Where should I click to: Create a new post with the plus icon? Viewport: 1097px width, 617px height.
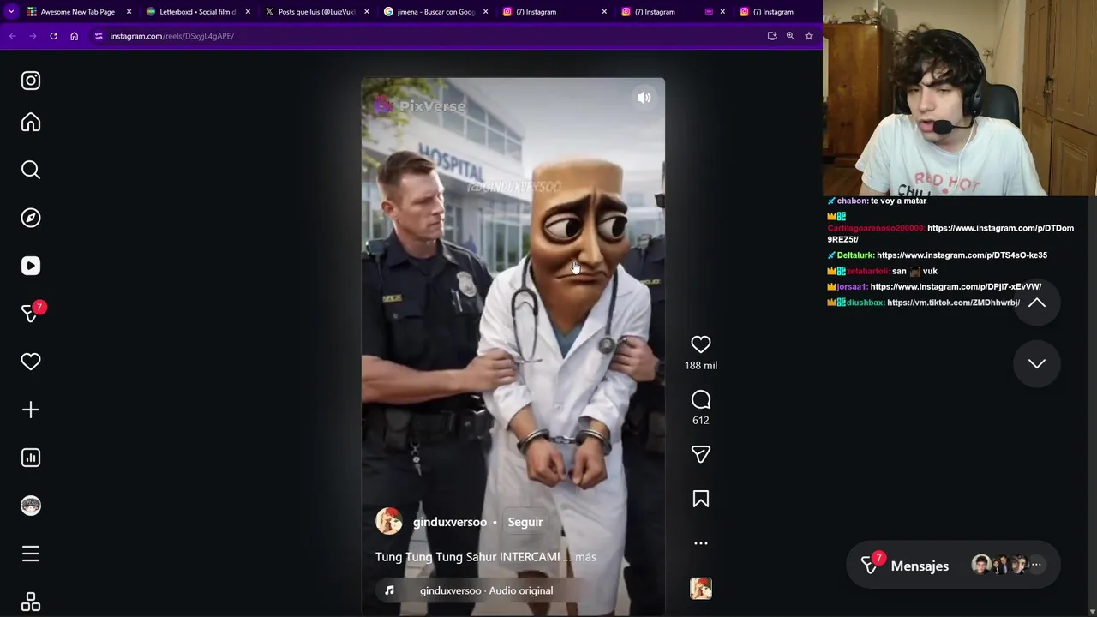pos(31,410)
